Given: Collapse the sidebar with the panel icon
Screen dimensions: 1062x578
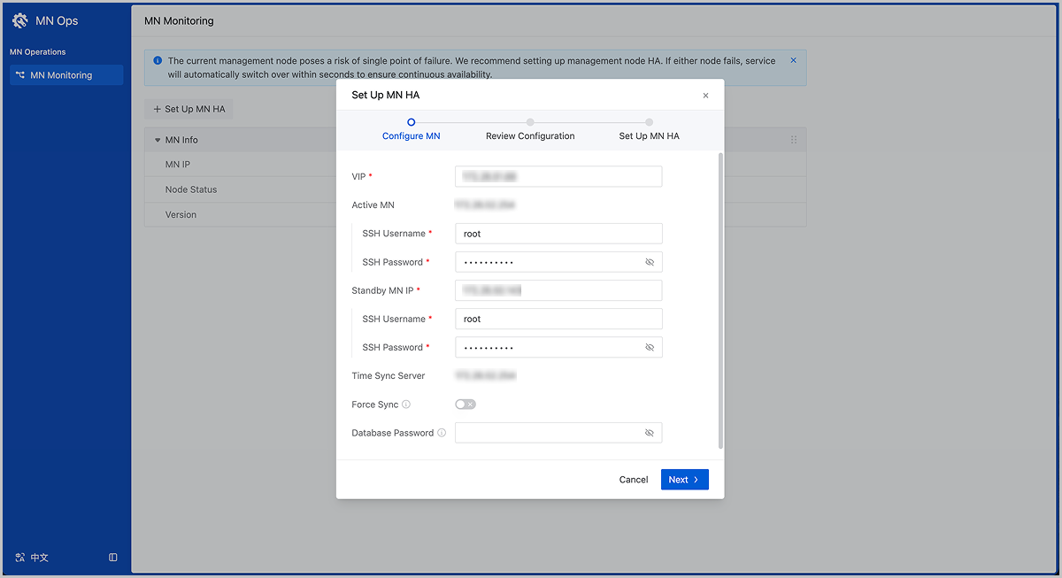Looking at the screenshot, I should (113, 558).
